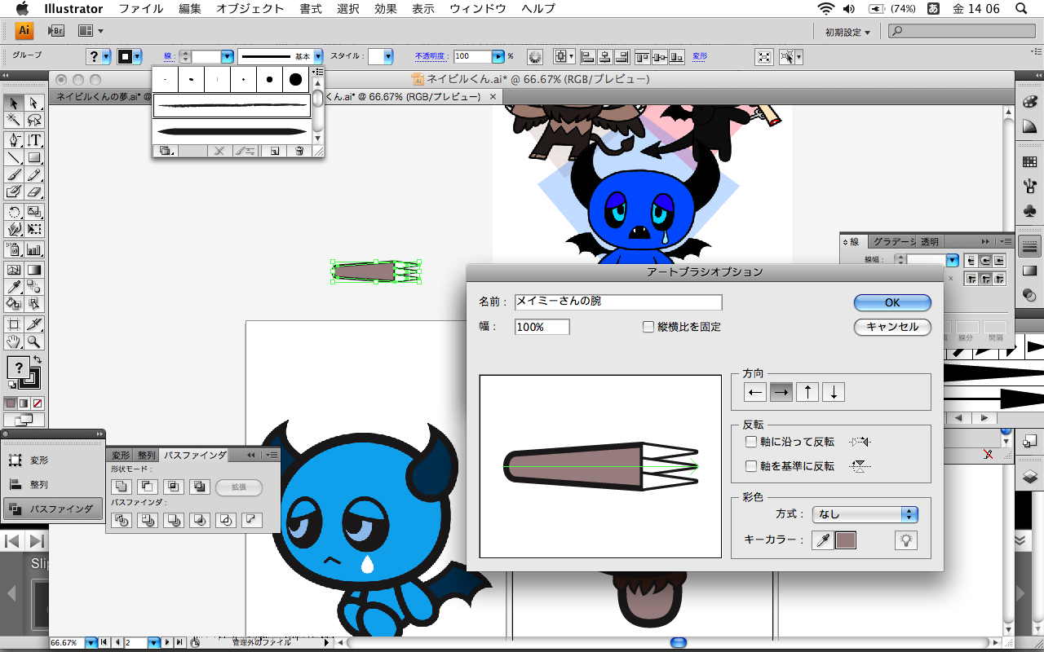This screenshot has width=1044, height=652.
Task: Select the Paintbrush tool
Action: [x=14, y=174]
